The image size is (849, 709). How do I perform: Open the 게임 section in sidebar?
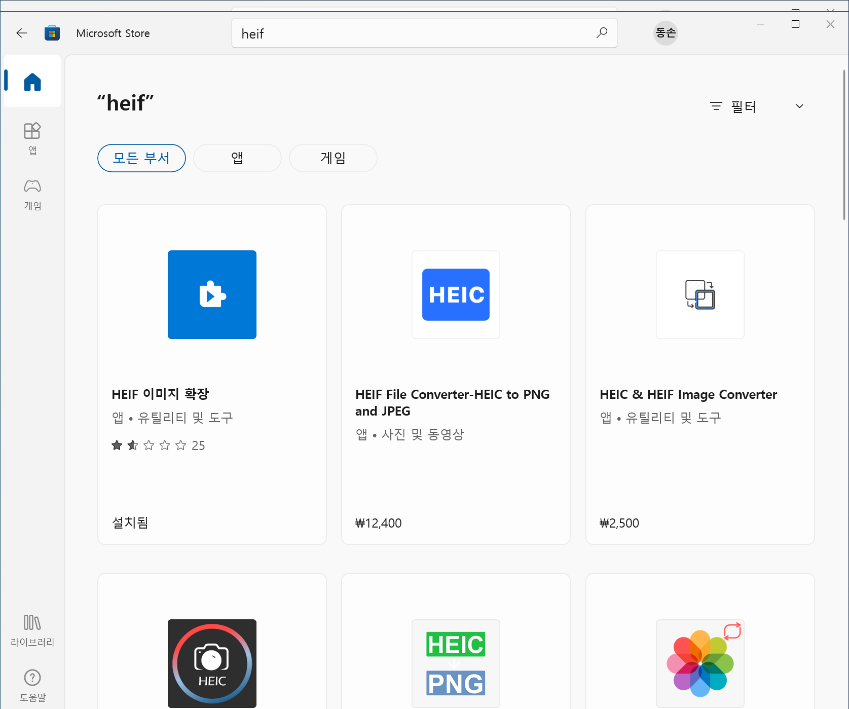coord(32,195)
